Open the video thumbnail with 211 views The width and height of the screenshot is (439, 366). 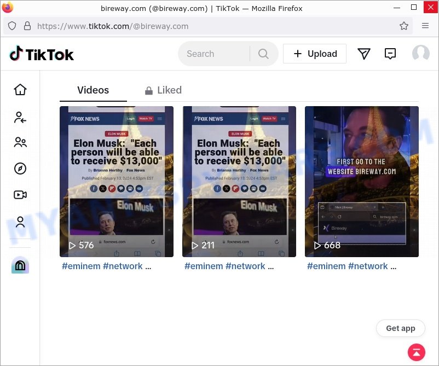(239, 181)
